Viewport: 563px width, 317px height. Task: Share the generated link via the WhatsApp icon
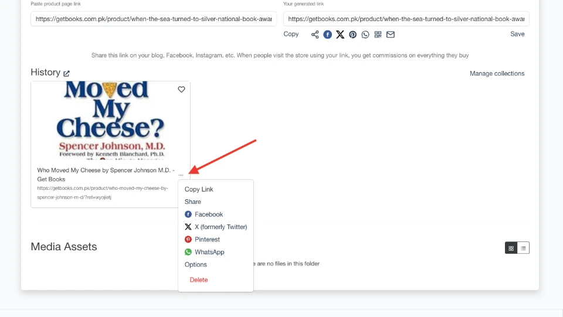pos(365,35)
